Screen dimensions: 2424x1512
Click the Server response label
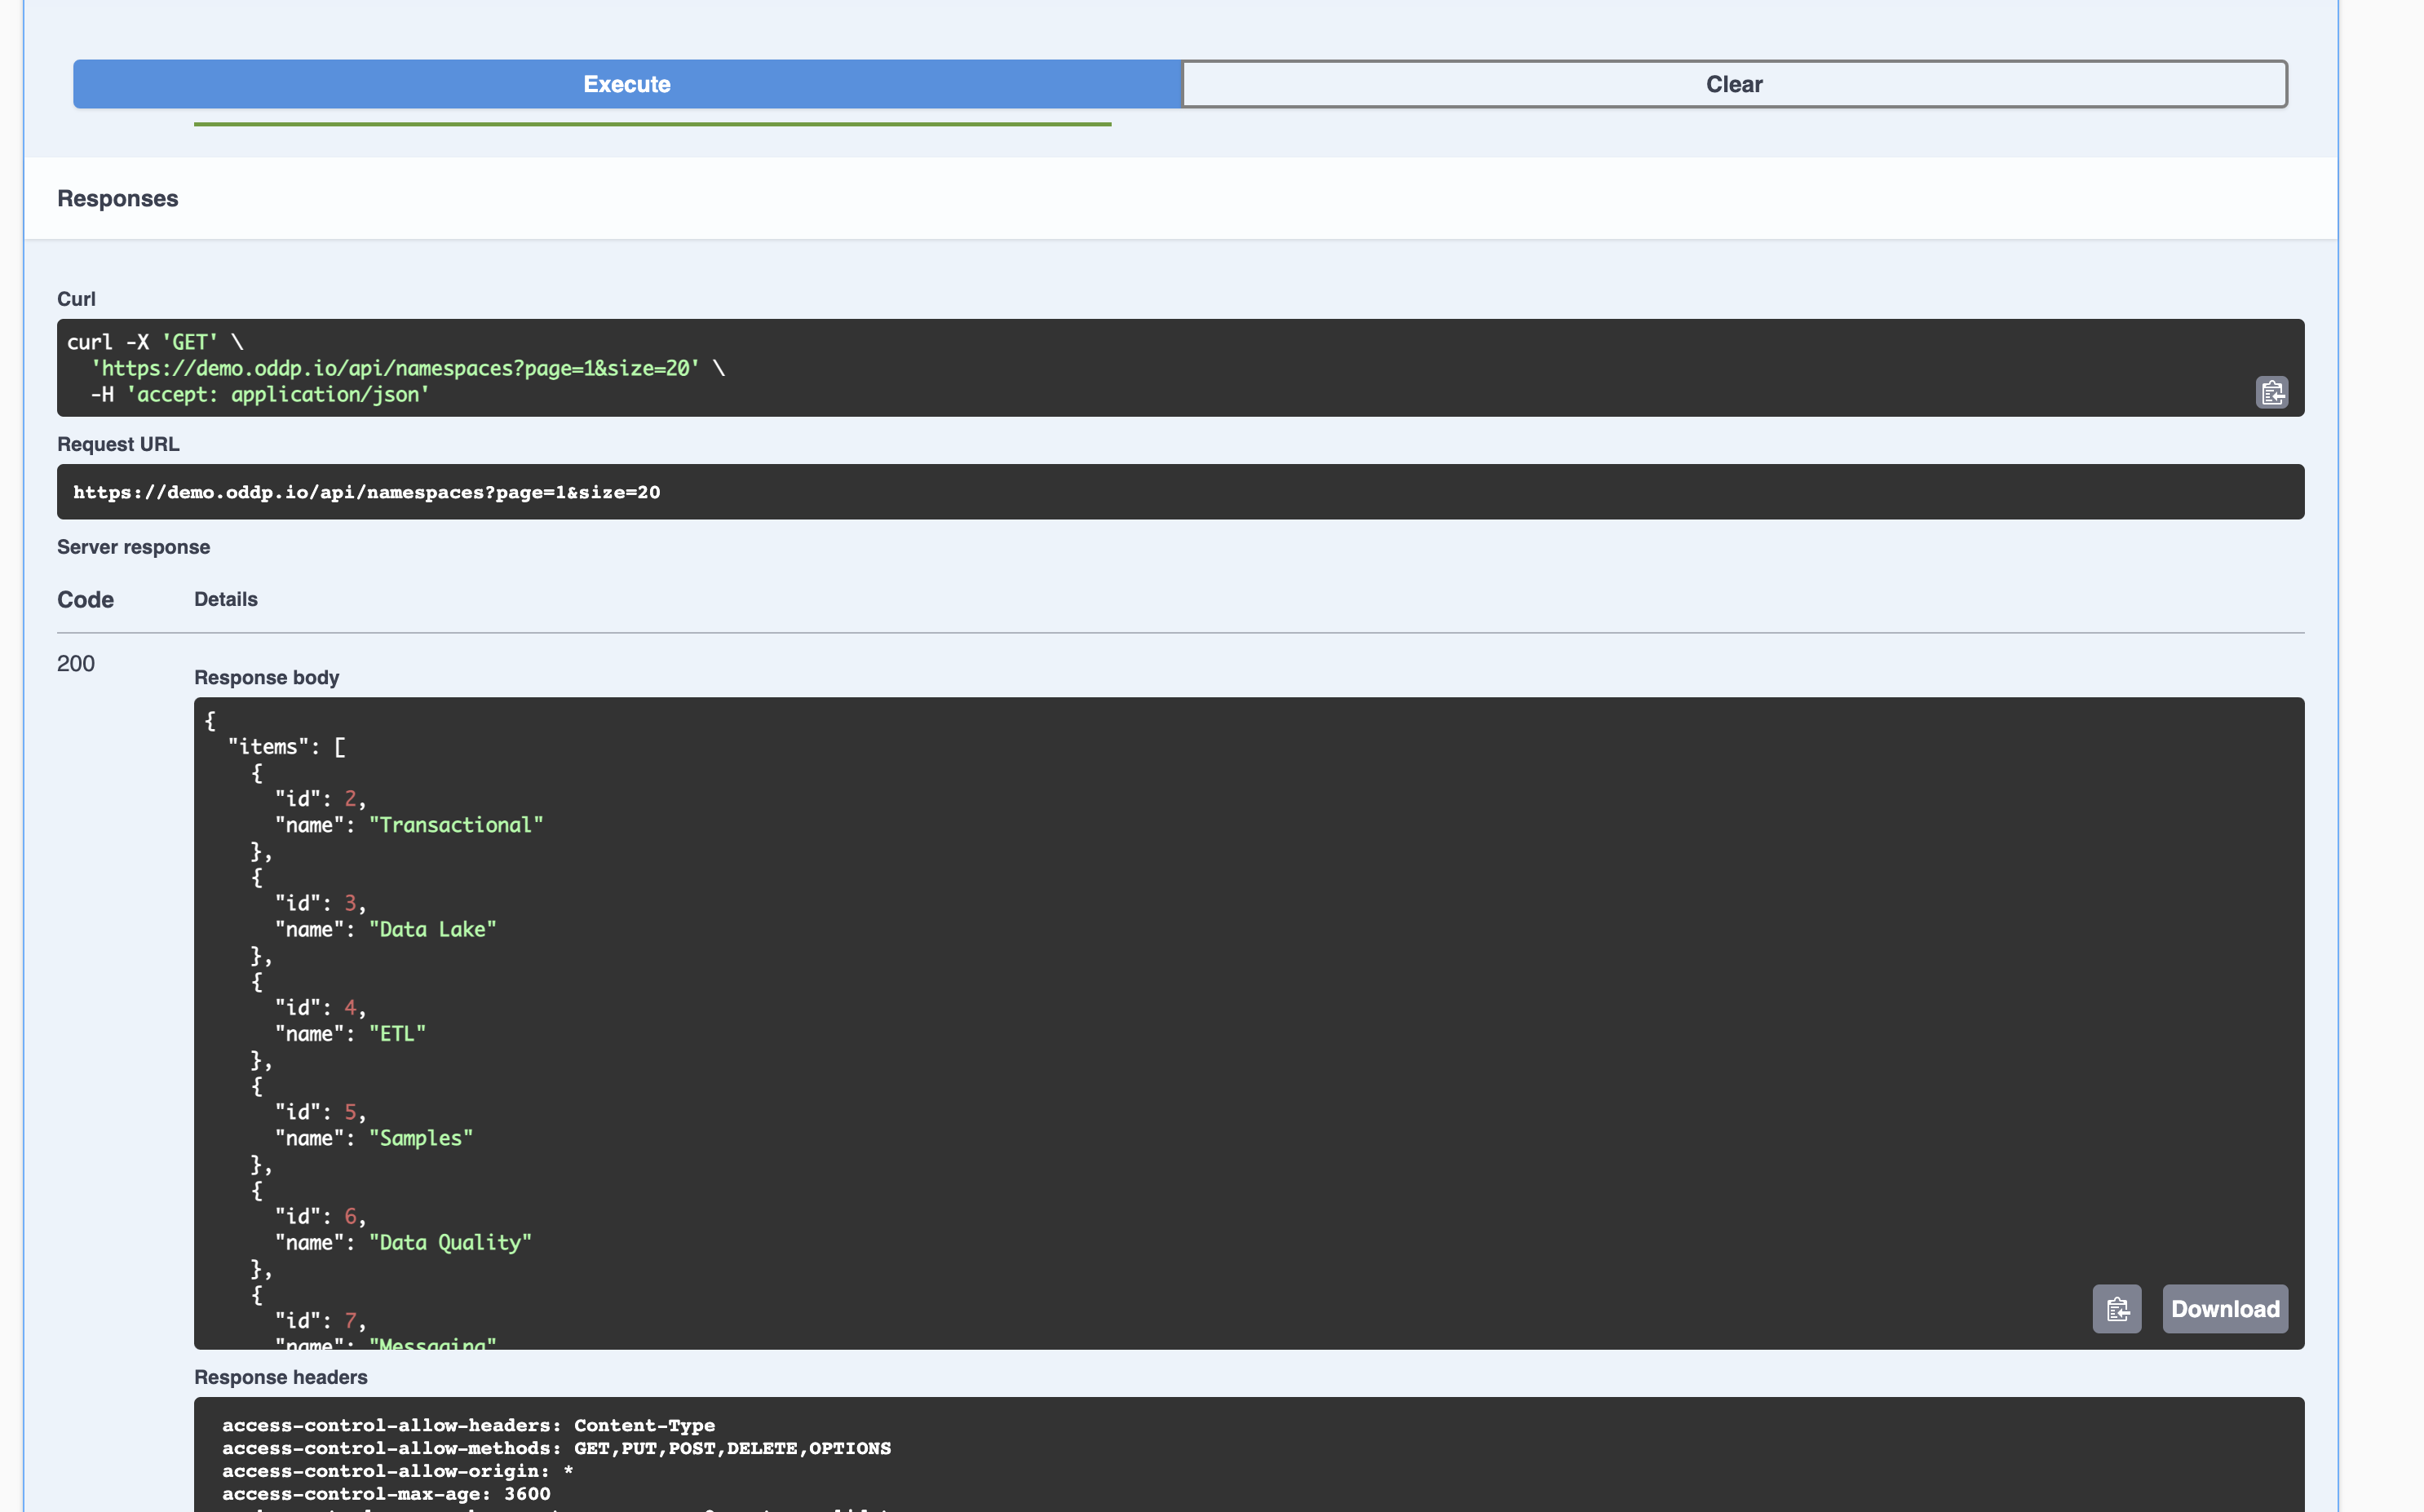coord(134,547)
